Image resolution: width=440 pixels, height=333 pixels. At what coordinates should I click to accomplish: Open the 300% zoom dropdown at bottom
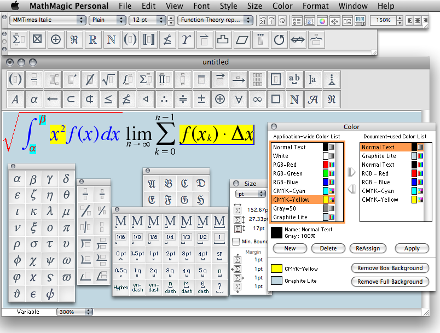click(74, 312)
